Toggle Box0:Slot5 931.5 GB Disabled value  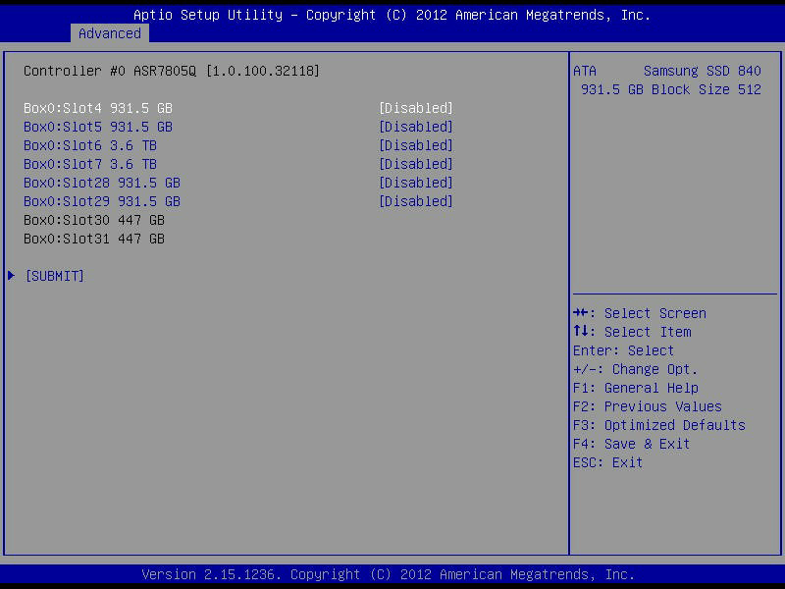[x=415, y=127]
